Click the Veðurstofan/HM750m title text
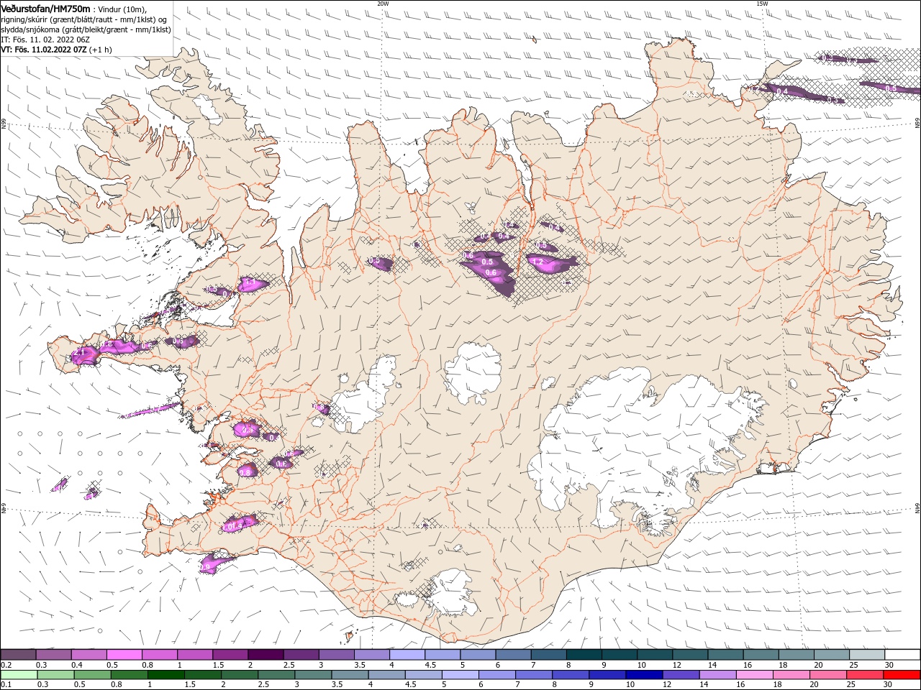Image resolution: width=921 pixels, height=690 pixels. [x=46, y=9]
